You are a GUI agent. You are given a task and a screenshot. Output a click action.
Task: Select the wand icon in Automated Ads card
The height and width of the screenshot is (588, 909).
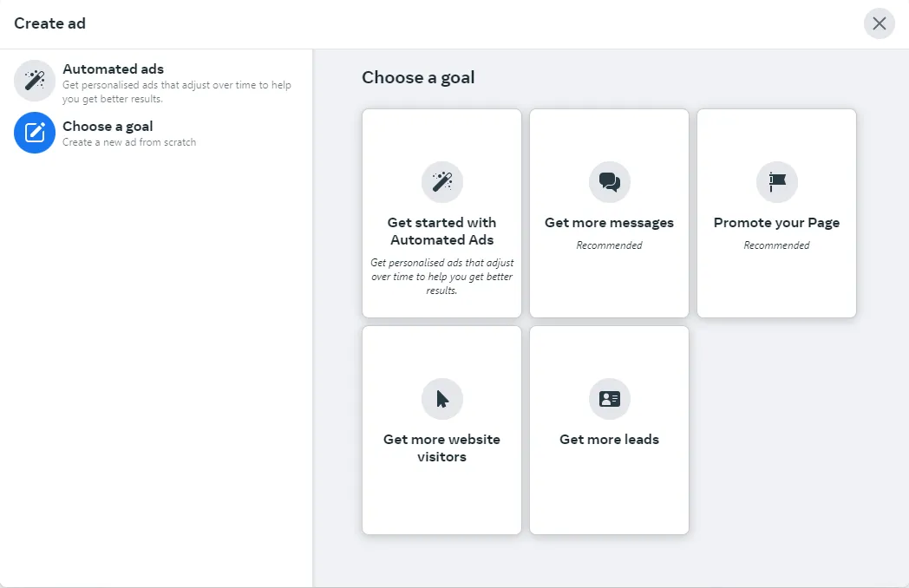tap(441, 182)
